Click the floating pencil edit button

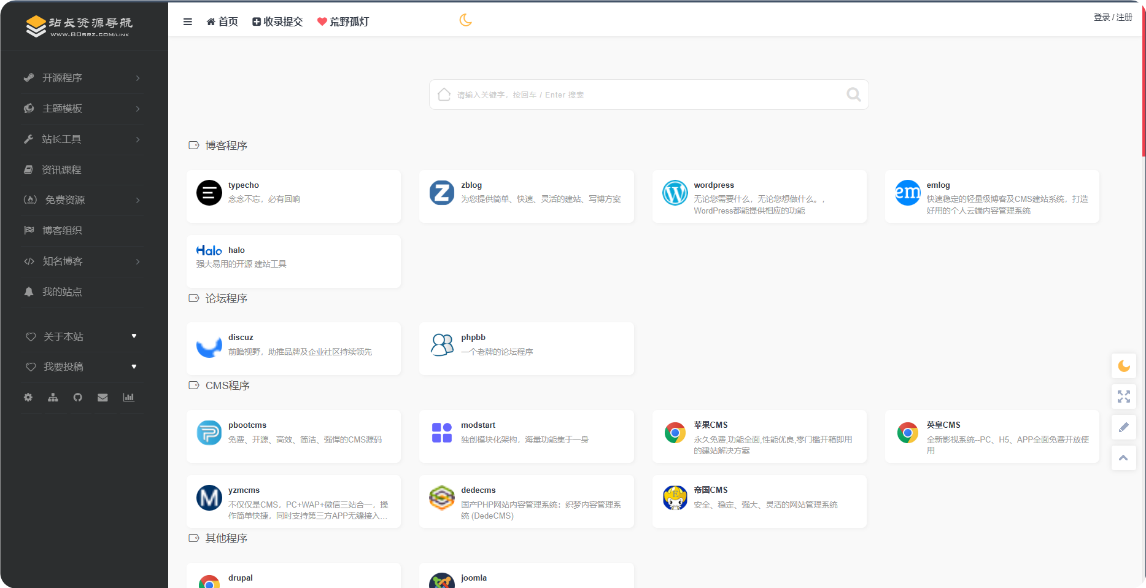(1123, 427)
